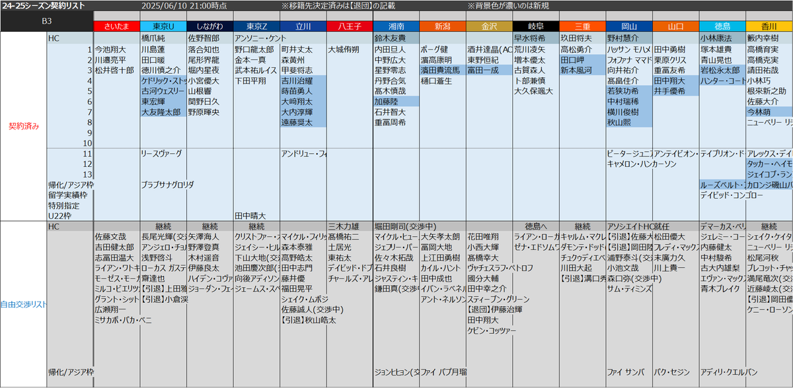Viewport: 793px width, 388px height.
Task: Click the cell reading 栗原クリス
Action: click(675, 59)
